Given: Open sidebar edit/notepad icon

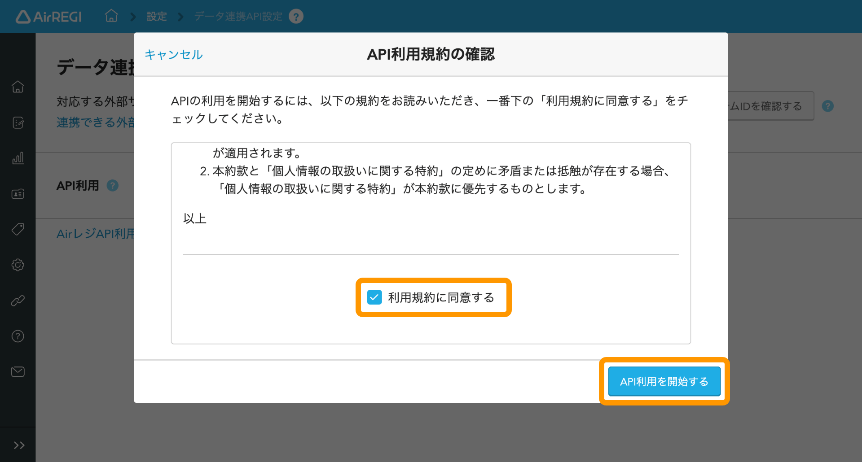Looking at the screenshot, I should tap(18, 122).
